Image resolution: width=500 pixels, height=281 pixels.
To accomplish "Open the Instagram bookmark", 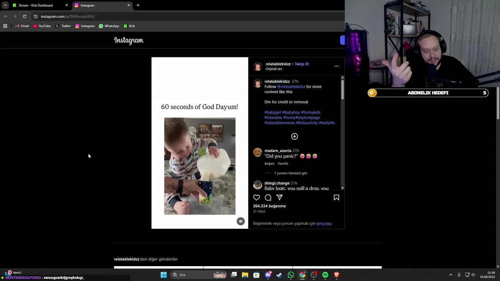I will [x=85, y=26].
